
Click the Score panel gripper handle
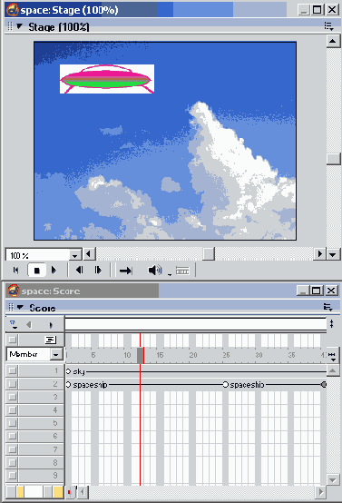point(11,307)
